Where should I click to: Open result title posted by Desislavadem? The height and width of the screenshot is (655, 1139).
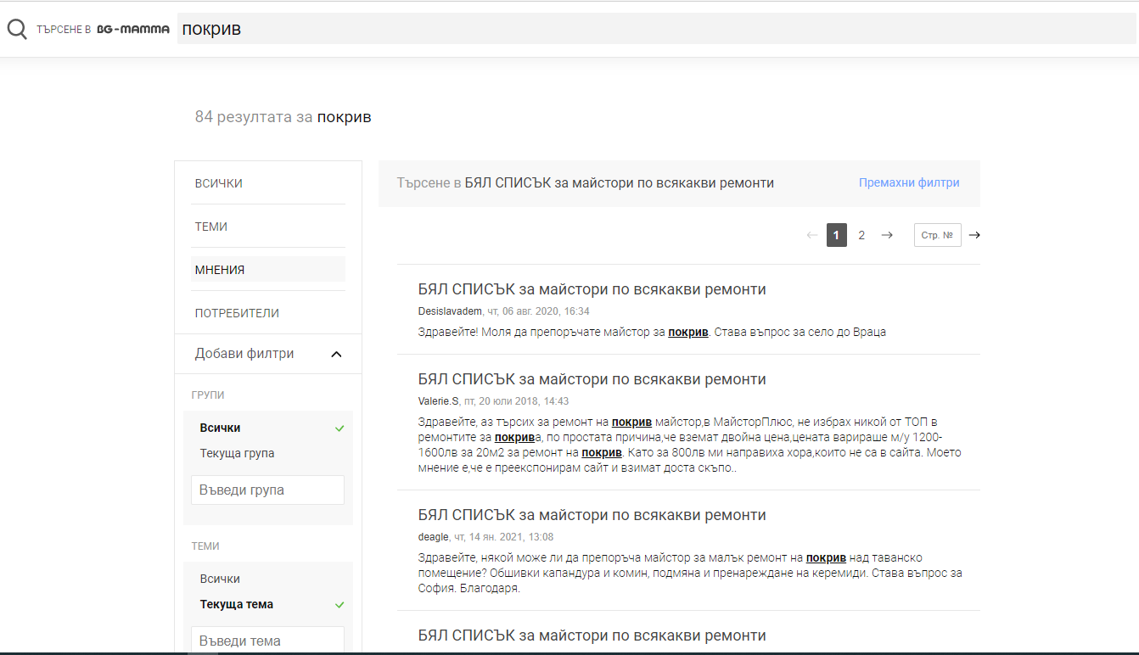592,289
